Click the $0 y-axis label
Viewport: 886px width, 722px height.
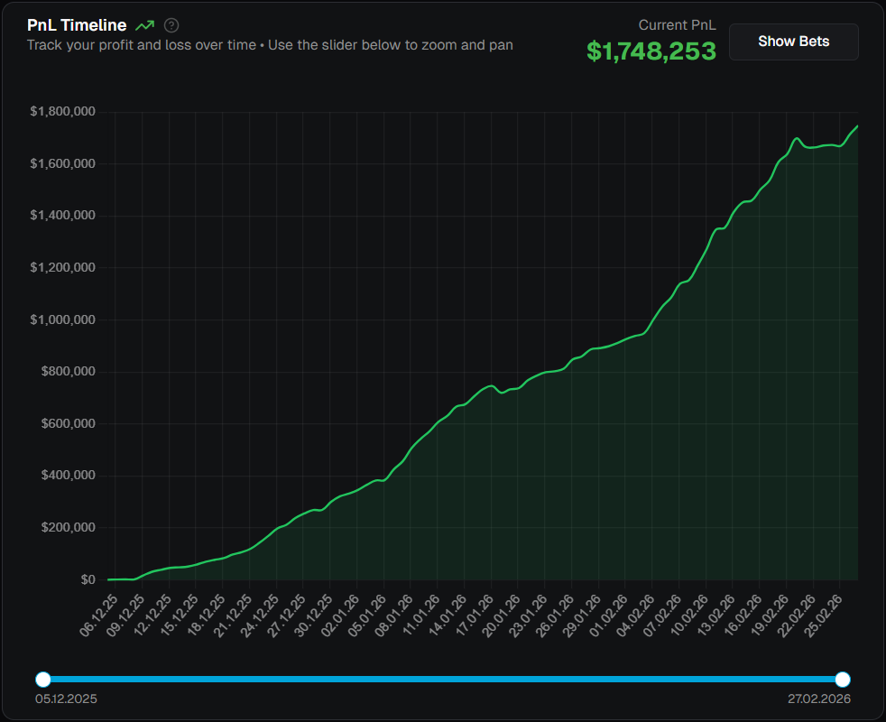[88, 579]
